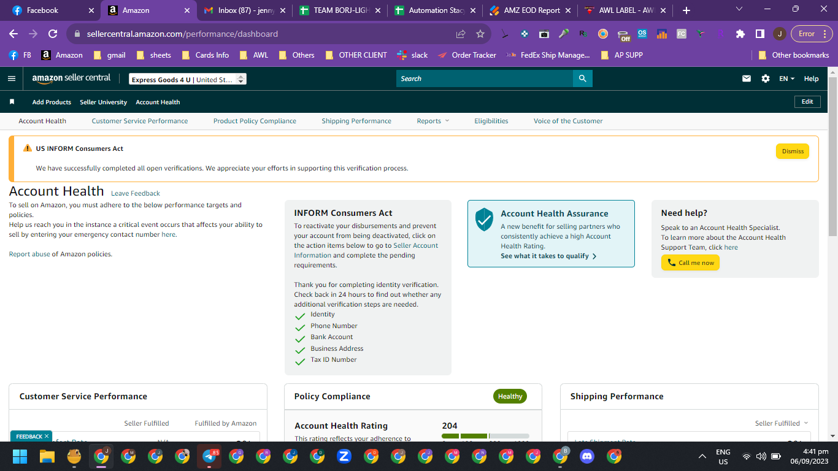
Task: Close the FEEDBACK floating tab
Action: 46,436
